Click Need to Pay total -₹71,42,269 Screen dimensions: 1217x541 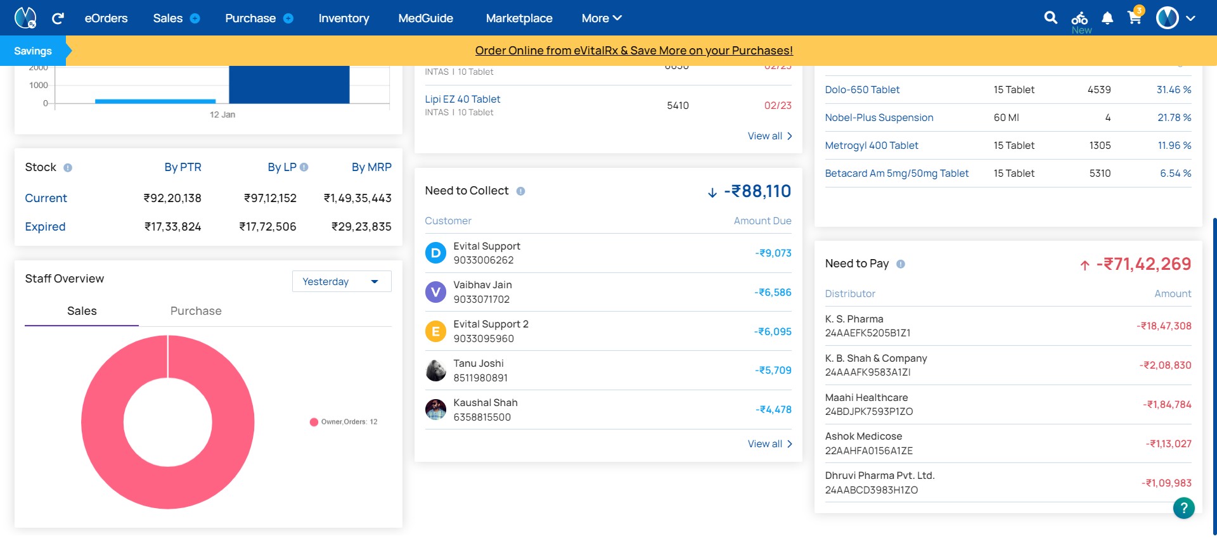[1143, 264]
